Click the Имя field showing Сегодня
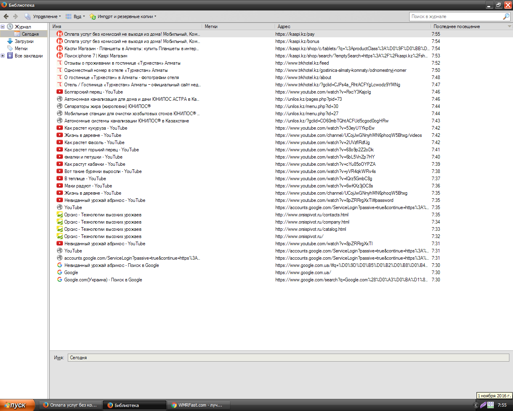The image size is (513, 411). click(x=289, y=358)
